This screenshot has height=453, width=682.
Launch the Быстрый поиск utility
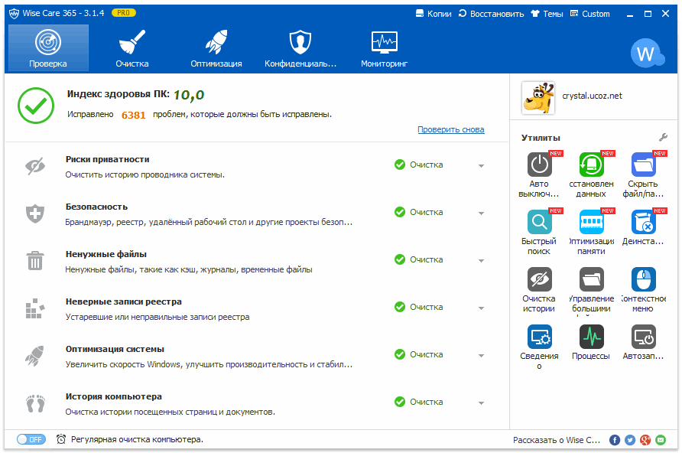click(539, 223)
